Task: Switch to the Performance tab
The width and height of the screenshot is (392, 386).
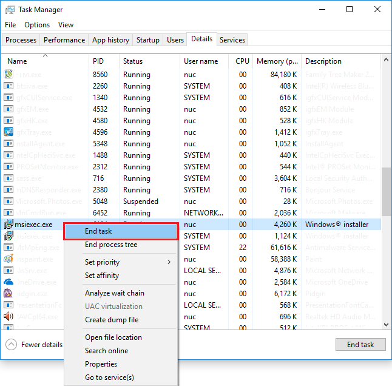Action: click(64, 40)
